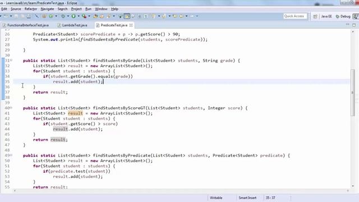Click the Run Last Tool icon with red toolbox

click(84, 16)
